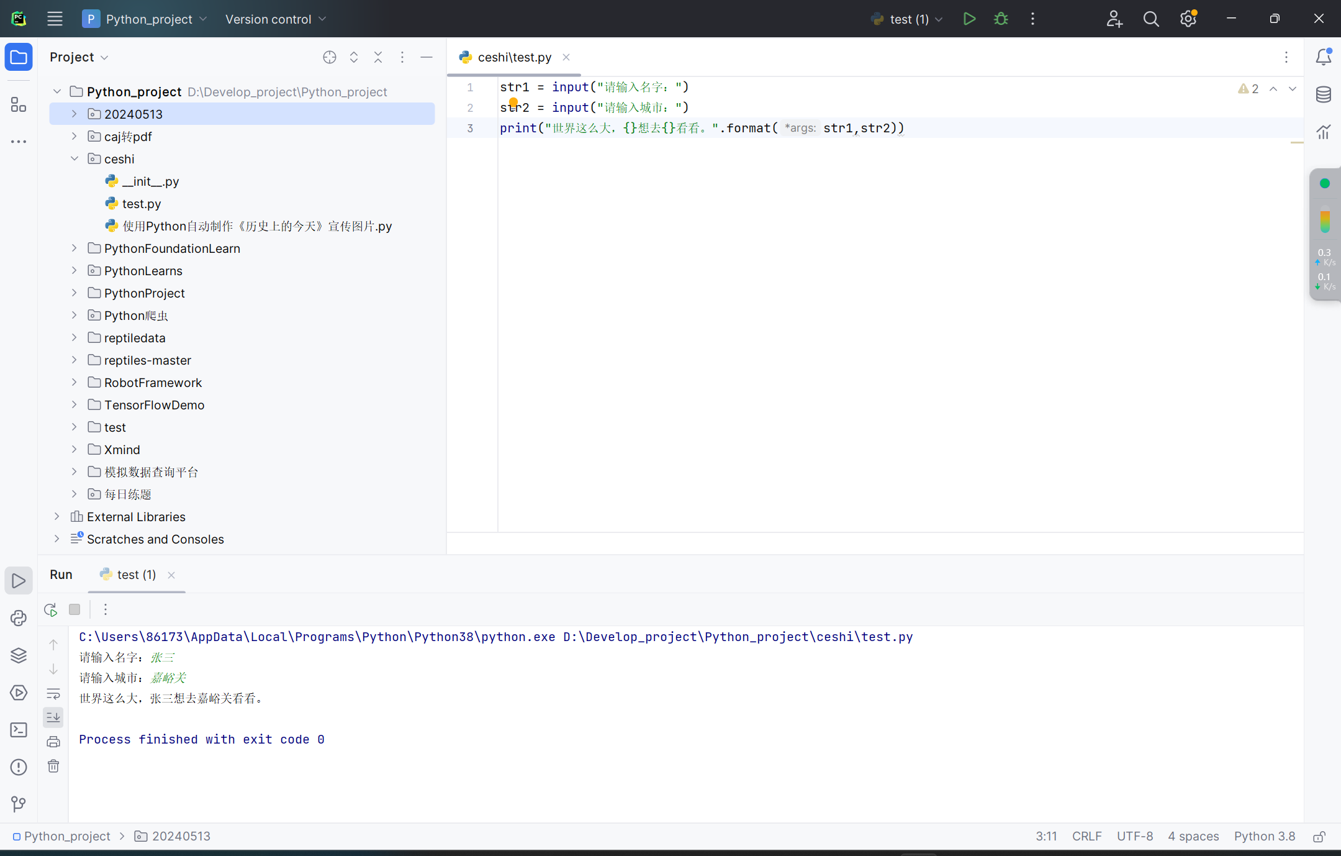Open Code With Me add-user icon
Viewport: 1341px width, 856px height.
[1114, 19]
